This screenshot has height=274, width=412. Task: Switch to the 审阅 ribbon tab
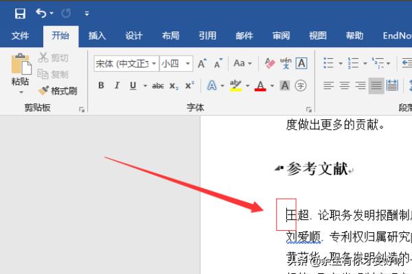point(281,36)
